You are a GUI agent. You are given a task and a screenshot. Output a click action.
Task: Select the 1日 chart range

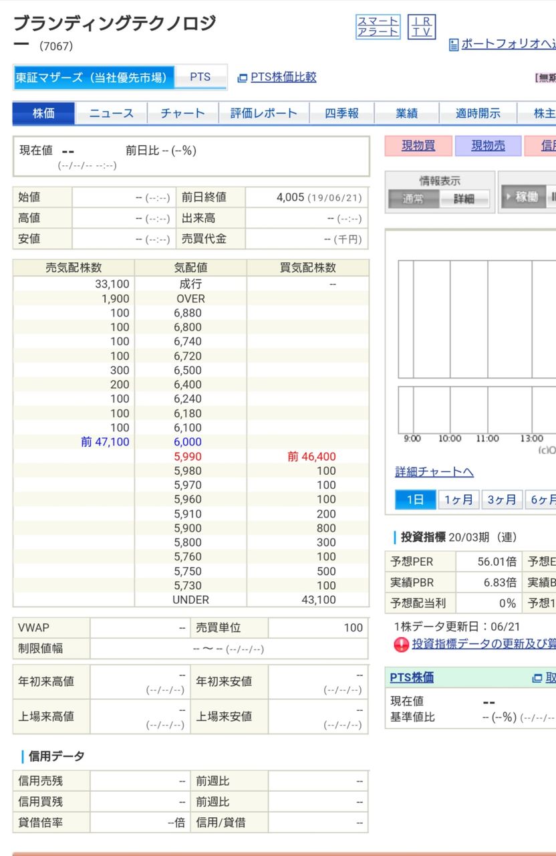pos(415,500)
